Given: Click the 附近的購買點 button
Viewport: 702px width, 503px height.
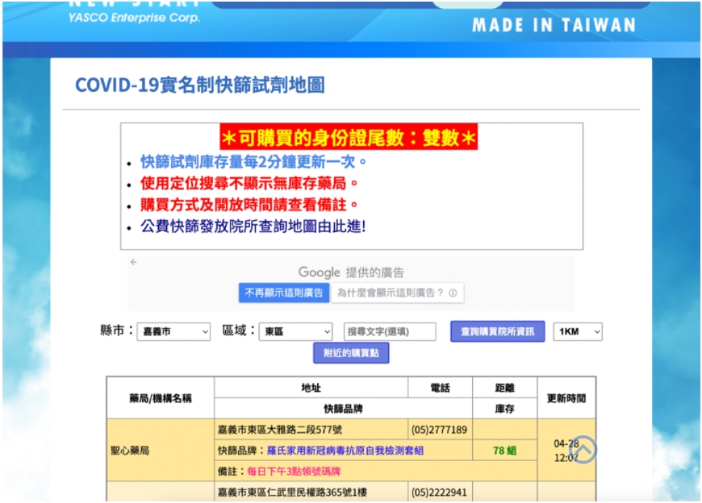Looking at the screenshot, I should pos(353,352).
